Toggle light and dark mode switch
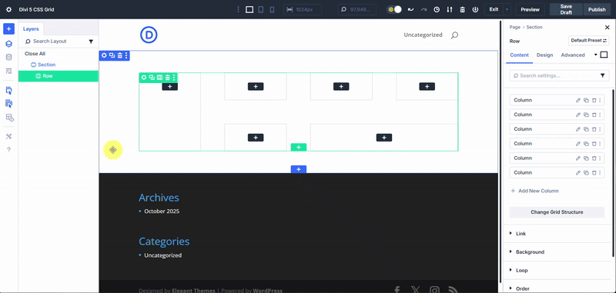 coord(394,9)
